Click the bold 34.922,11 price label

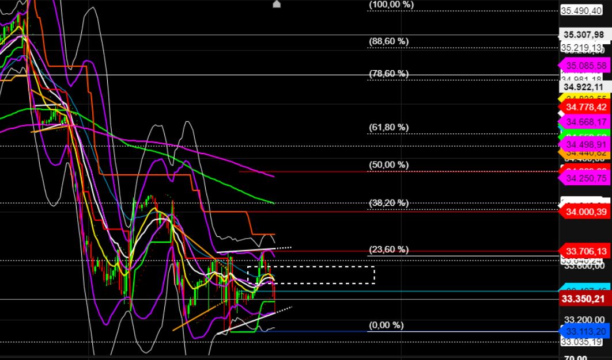click(x=584, y=87)
